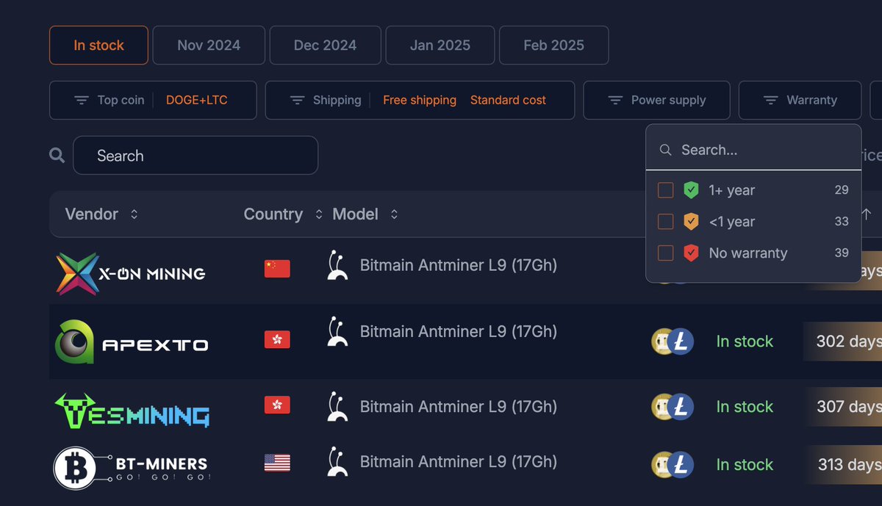Switch to the Dec 2024 tab
Viewport: 882px width, 506px height.
pyautogui.click(x=325, y=46)
